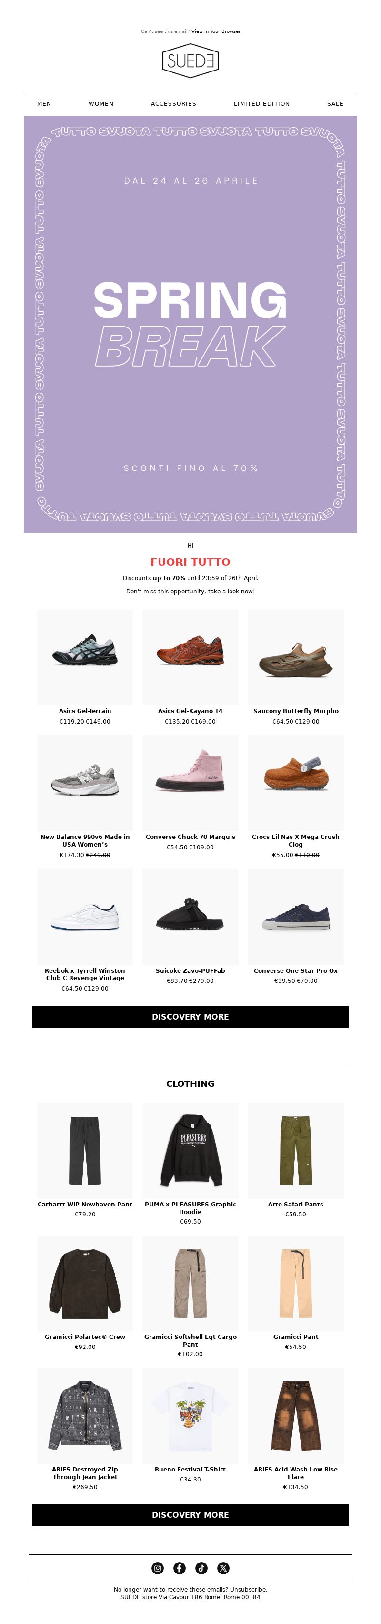381x1624 pixels.
Task: Click DISCOVERY MORE button under clothing
Action: coord(190,1515)
